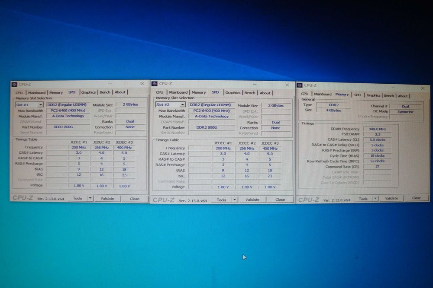Switch to the Bench tab in the right window
The width and height of the screenshot is (433, 288).
click(x=389, y=95)
